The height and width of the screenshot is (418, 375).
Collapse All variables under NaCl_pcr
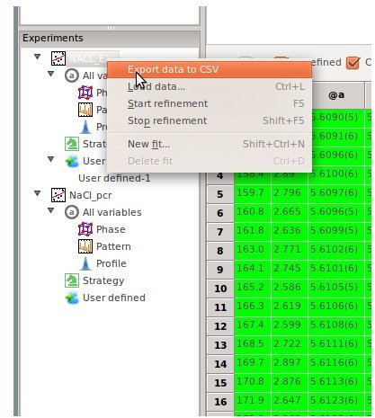[51, 210]
